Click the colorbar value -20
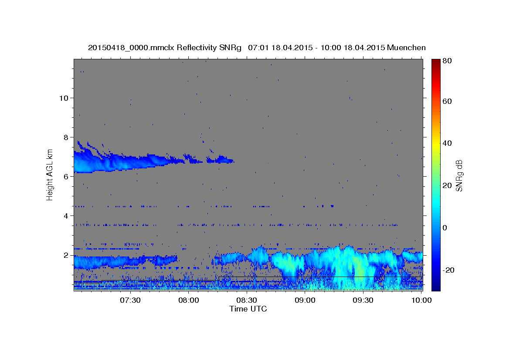This screenshot has height=349, width=523. 448,270
